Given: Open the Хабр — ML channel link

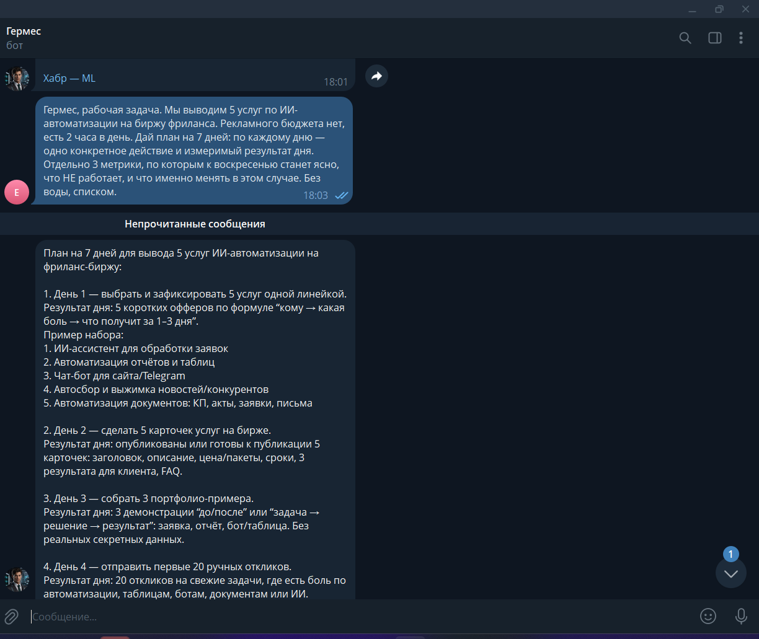Looking at the screenshot, I should click(x=69, y=78).
